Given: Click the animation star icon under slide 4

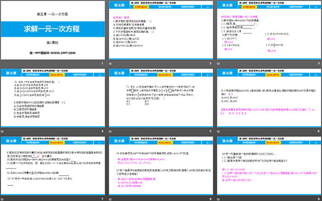Looking at the screenshot, I should click(x=2, y=131).
